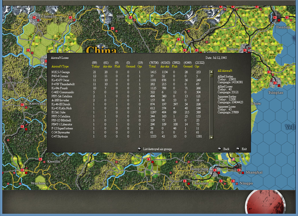
Task: Select the Ki-45 KAIa Nick row
Action: coord(126,108)
